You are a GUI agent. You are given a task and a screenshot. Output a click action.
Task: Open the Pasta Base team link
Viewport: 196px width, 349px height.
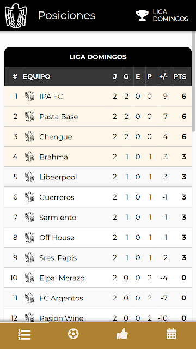point(59,117)
